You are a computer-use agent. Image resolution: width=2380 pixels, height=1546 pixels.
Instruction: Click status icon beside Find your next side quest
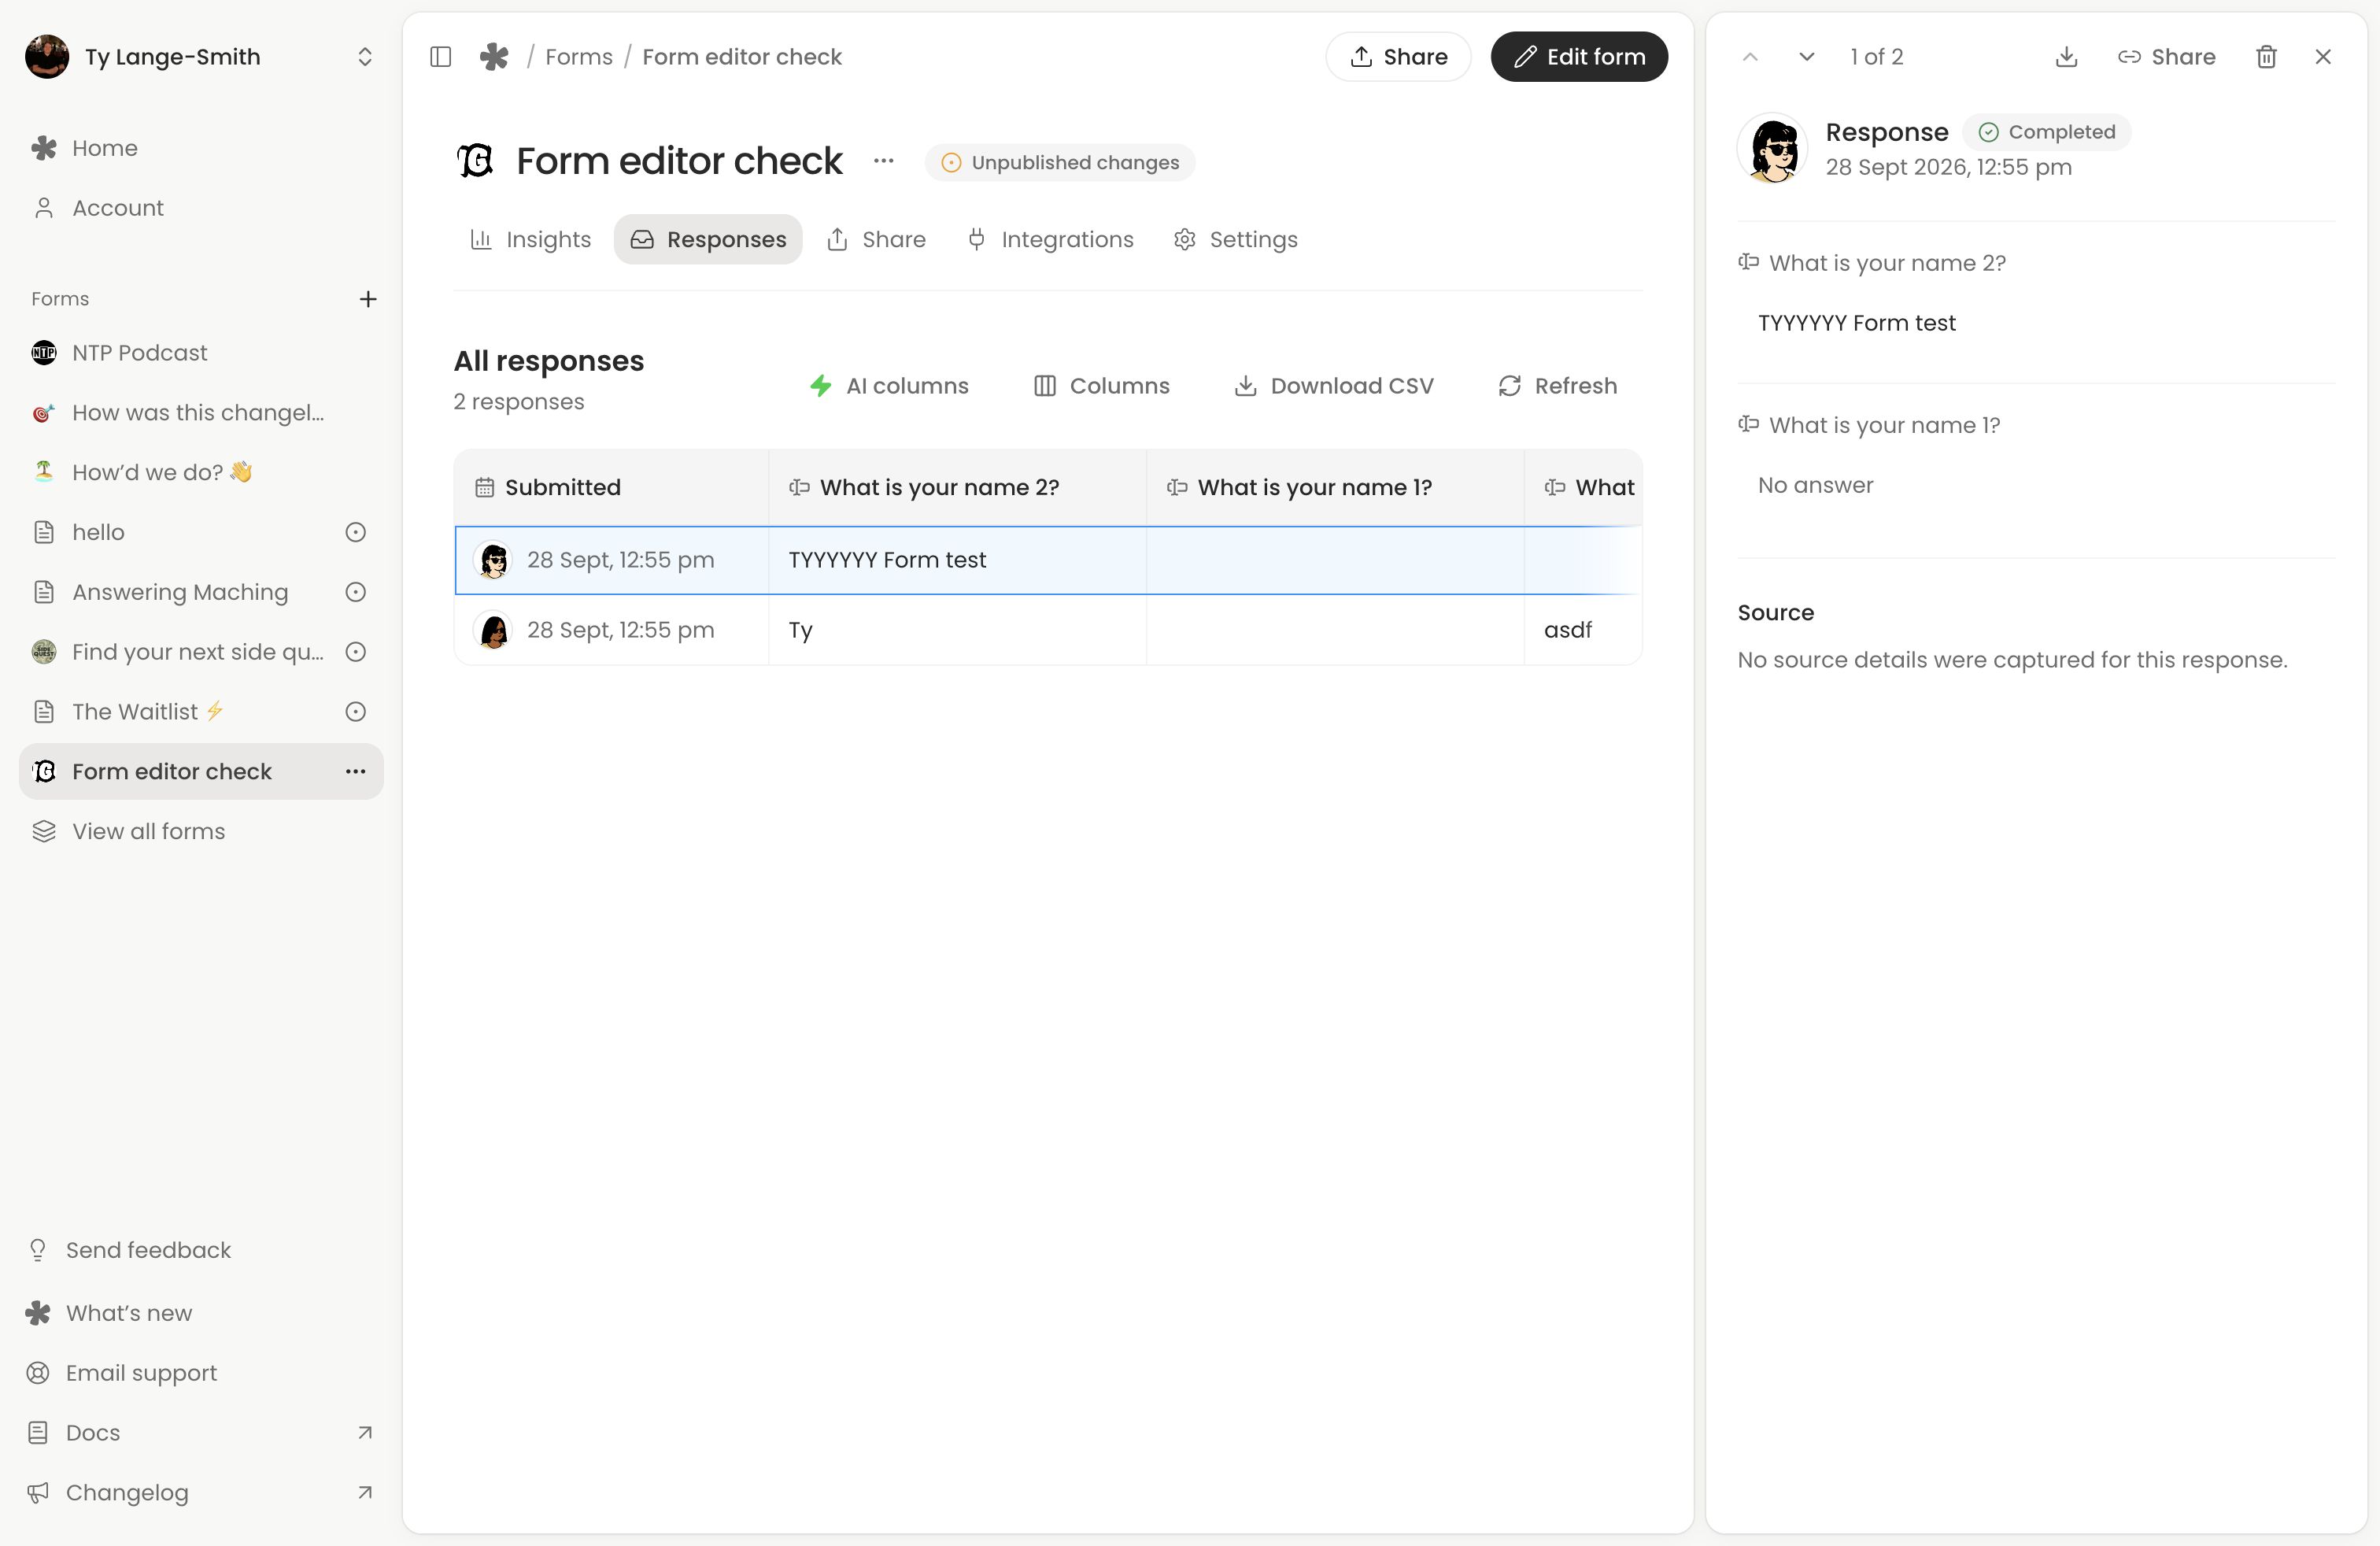(355, 652)
